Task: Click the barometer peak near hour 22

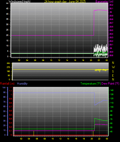Action: (99, 10)
